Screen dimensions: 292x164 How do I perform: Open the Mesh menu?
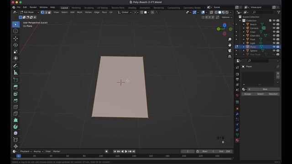tap(79, 12)
